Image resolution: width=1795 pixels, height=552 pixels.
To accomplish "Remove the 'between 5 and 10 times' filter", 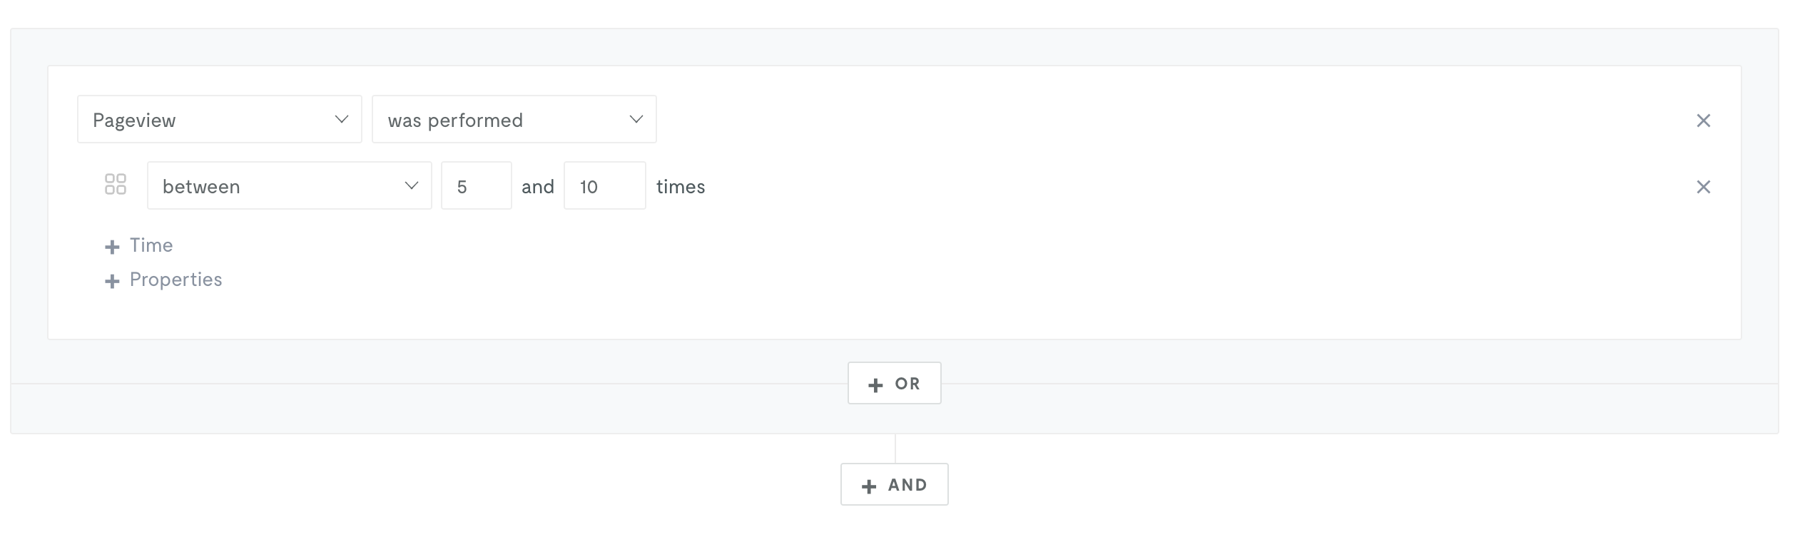I will pos(1704,187).
